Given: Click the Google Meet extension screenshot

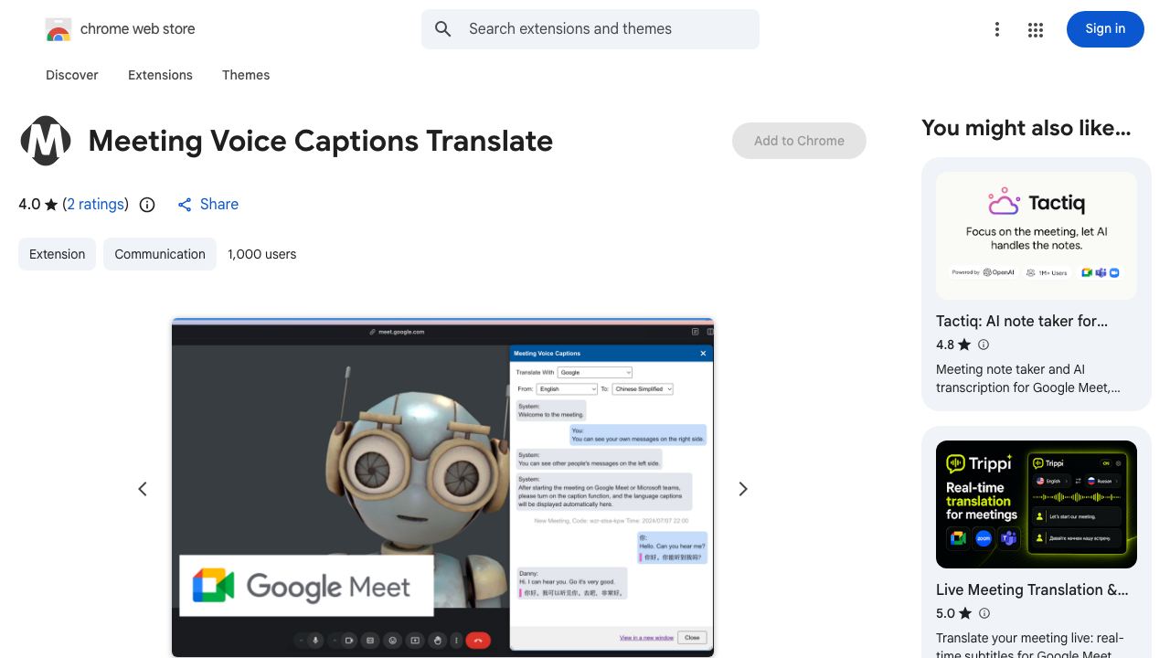Looking at the screenshot, I should (x=442, y=487).
